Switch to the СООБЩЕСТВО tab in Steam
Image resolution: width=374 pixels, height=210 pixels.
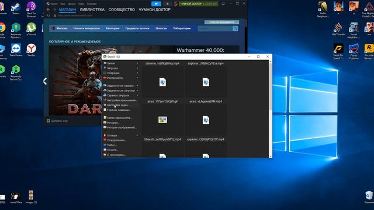click(122, 10)
